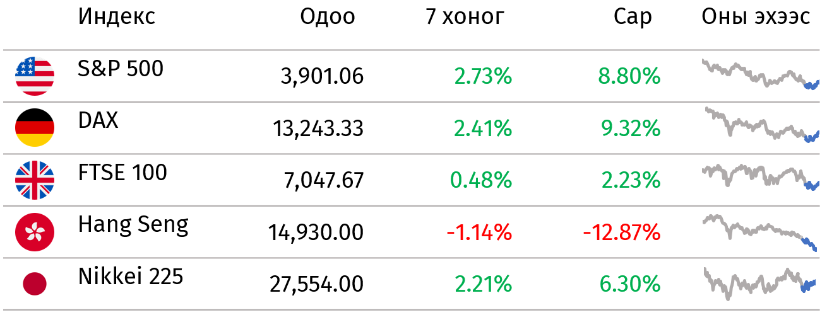827x315 pixels.
Task: Click the Hong Kong flag icon
Action: tap(35, 232)
